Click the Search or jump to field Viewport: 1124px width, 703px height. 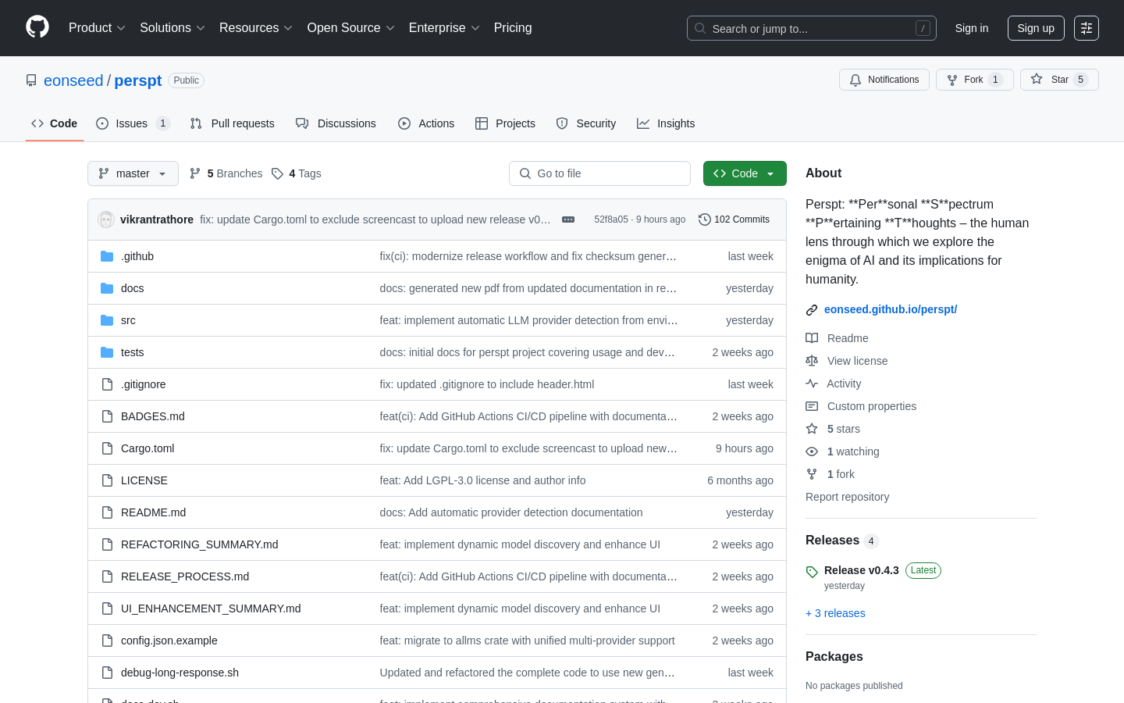[x=812, y=28]
